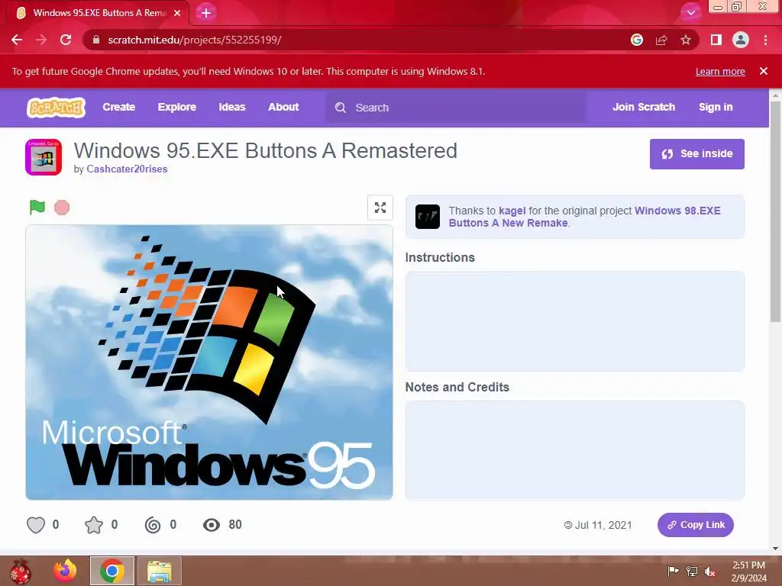
Task: Open a new browser tab
Action: point(206,13)
